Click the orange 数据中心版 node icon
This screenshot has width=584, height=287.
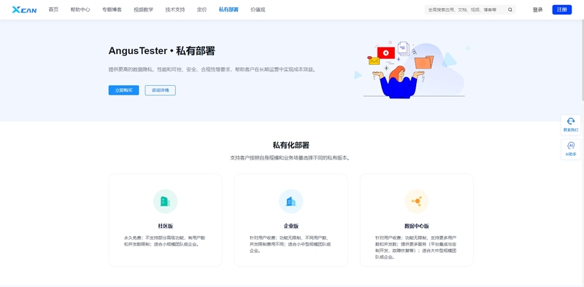[417, 202]
